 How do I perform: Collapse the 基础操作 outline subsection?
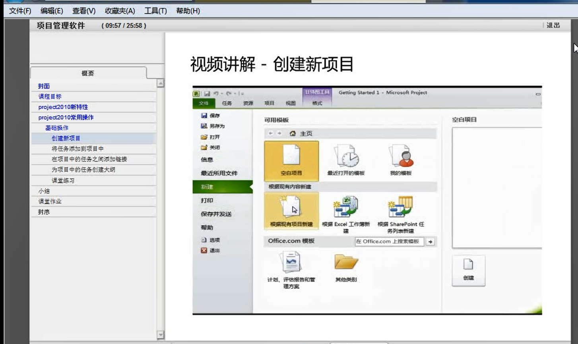(x=56, y=128)
